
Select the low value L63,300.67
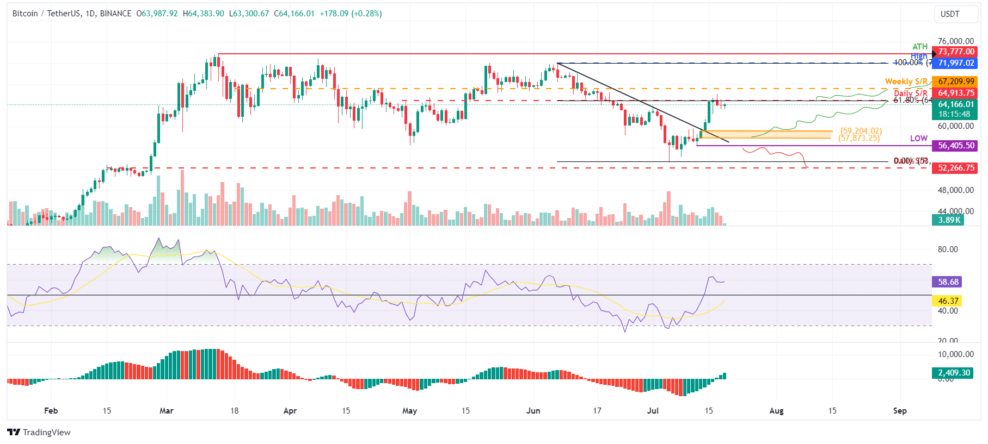pos(249,14)
